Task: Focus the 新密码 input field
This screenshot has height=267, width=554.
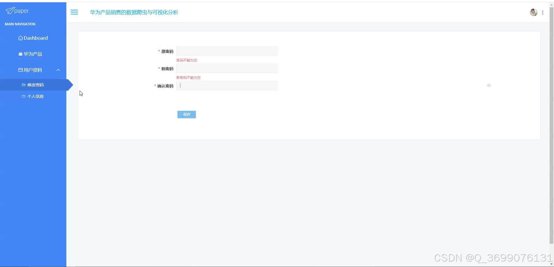Action: [227, 68]
